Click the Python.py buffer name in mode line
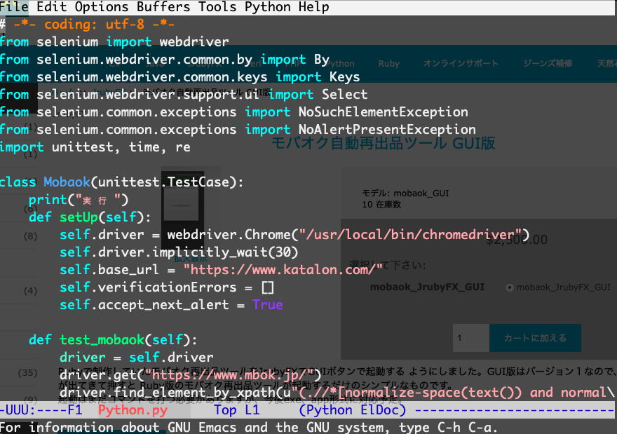The image size is (617, 434). 133,410
